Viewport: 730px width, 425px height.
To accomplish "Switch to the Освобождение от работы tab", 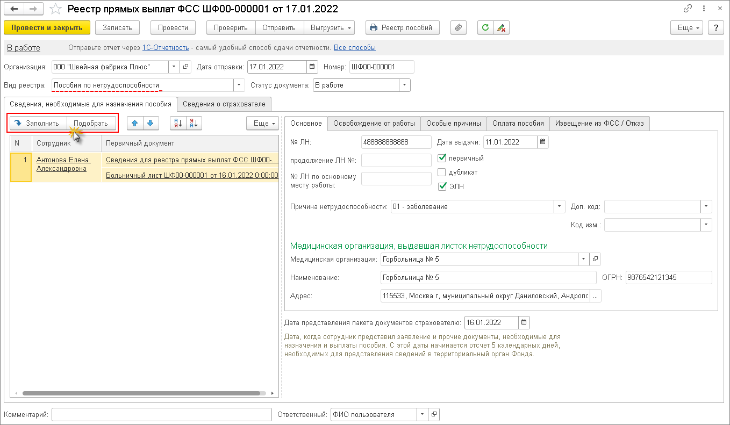I will pyautogui.click(x=374, y=123).
